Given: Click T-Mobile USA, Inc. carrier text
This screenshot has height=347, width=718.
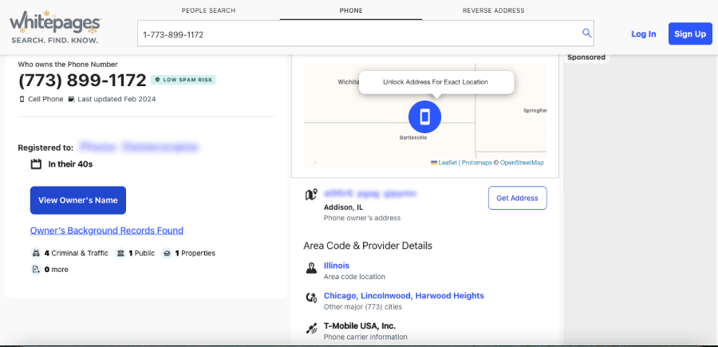Looking at the screenshot, I should coord(360,326).
